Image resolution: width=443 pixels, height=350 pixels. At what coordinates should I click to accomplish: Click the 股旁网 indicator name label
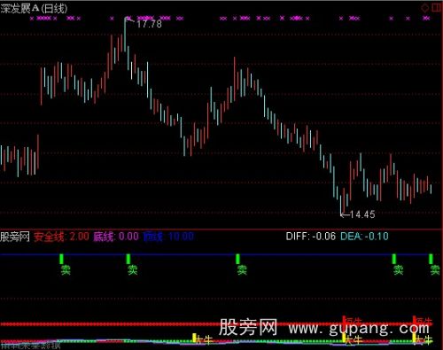coord(15,237)
